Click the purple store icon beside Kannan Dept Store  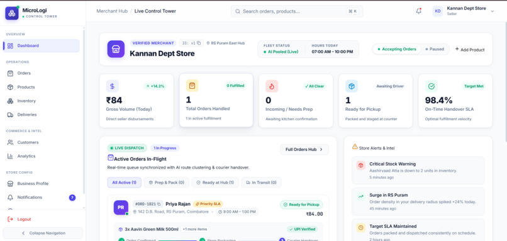pos(116,49)
